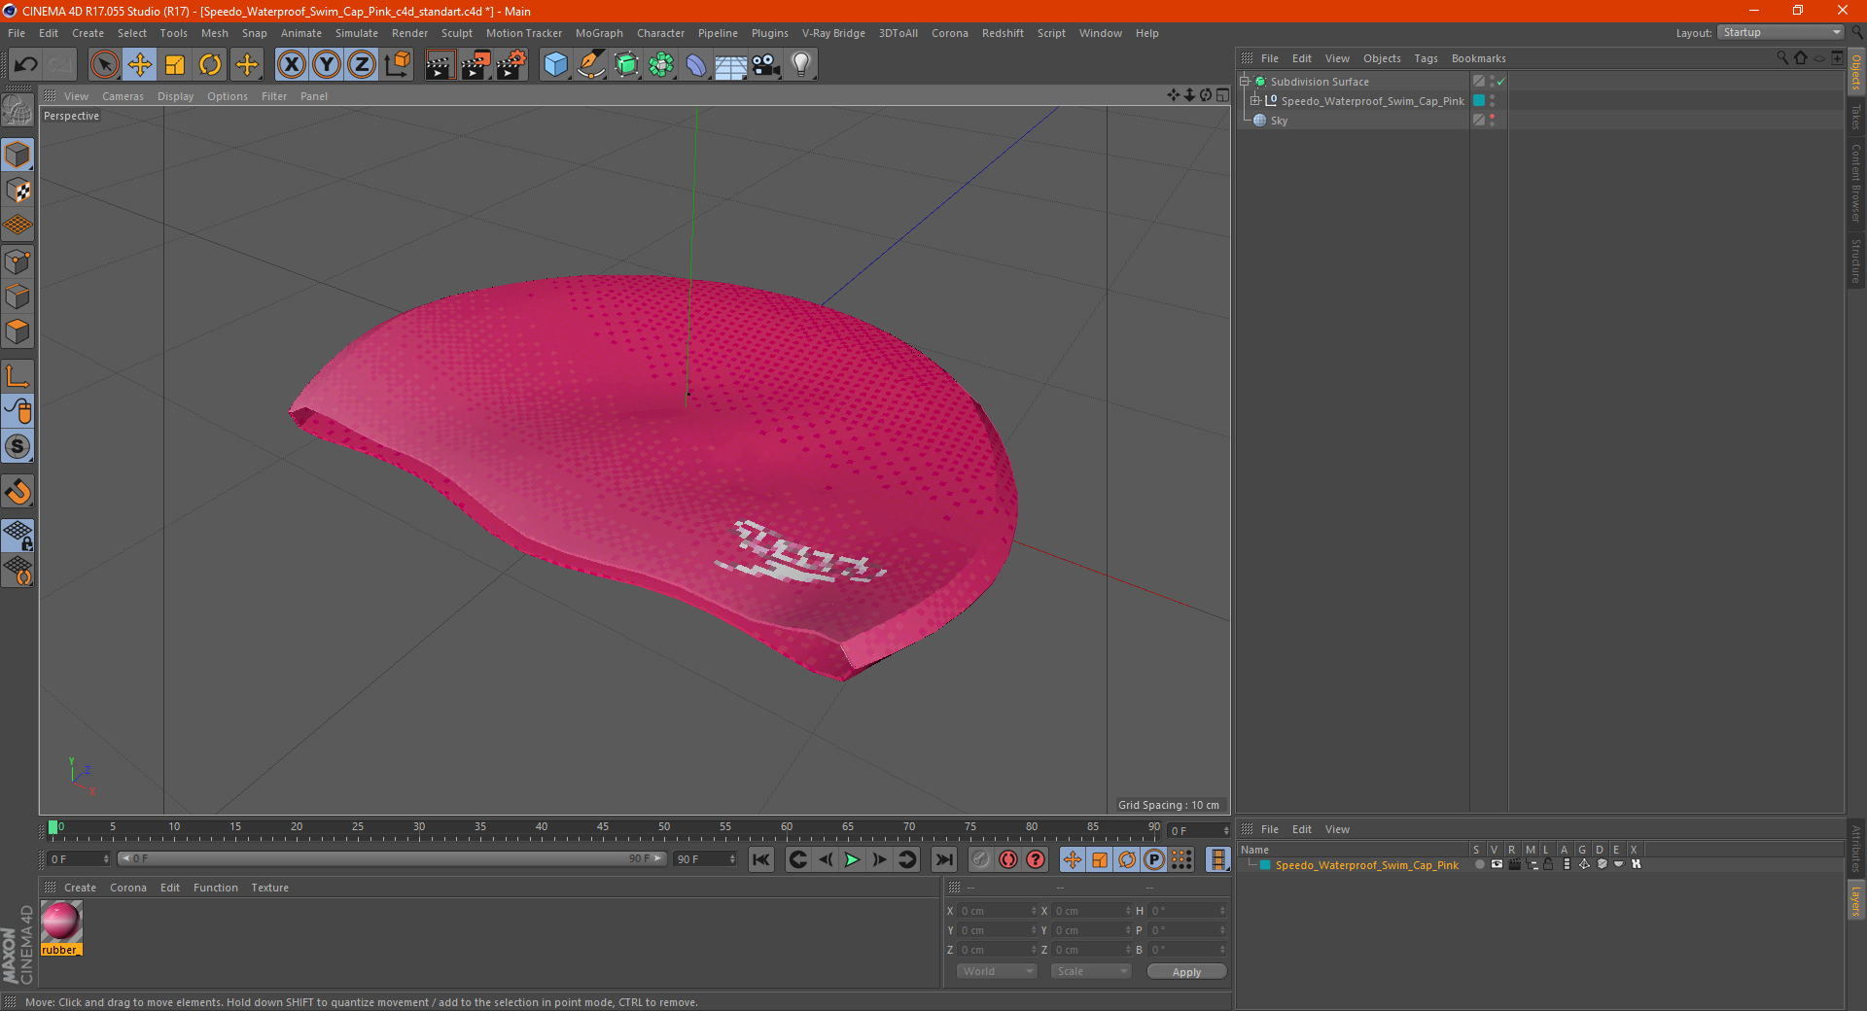The width and height of the screenshot is (1867, 1011).
Task: Toggle coordinate system icon
Action: pos(397,65)
